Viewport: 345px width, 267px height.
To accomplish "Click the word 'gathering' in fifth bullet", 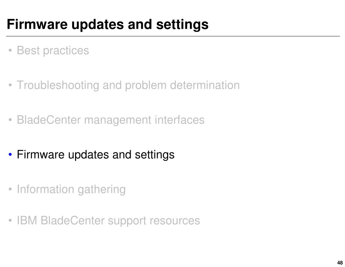I will pos(102,190).
